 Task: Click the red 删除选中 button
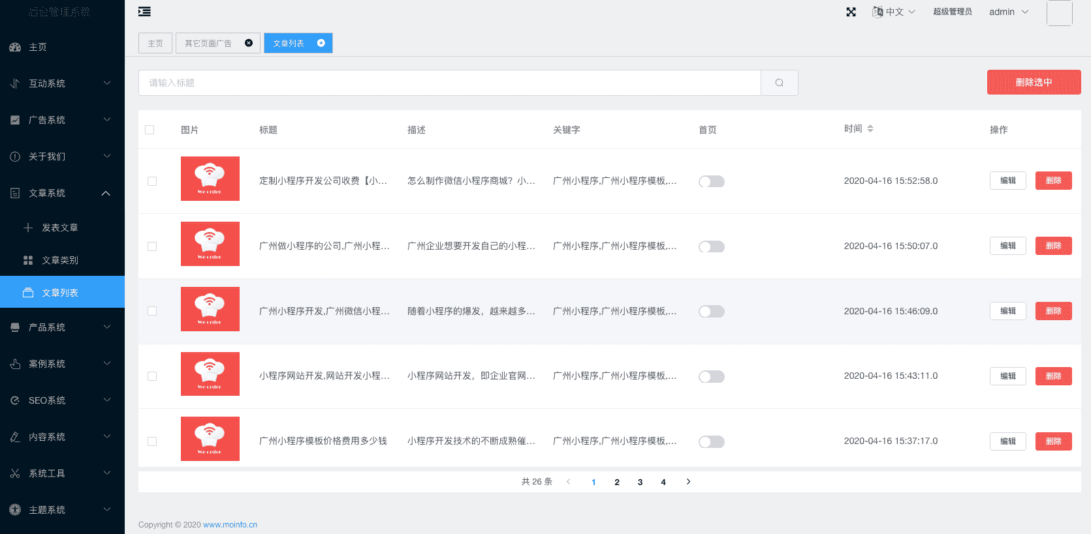[x=1033, y=82]
